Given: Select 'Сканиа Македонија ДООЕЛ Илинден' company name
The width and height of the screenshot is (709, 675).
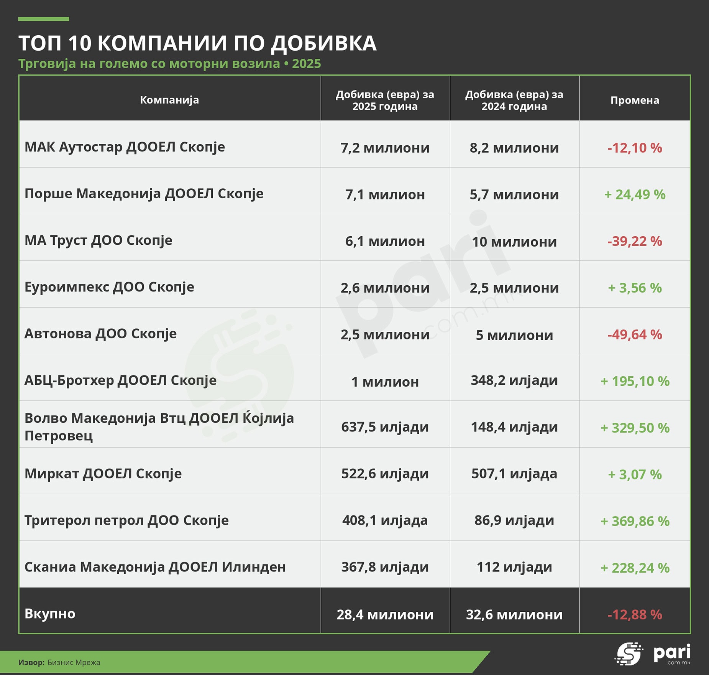Looking at the screenshot, I should [155, 567].
